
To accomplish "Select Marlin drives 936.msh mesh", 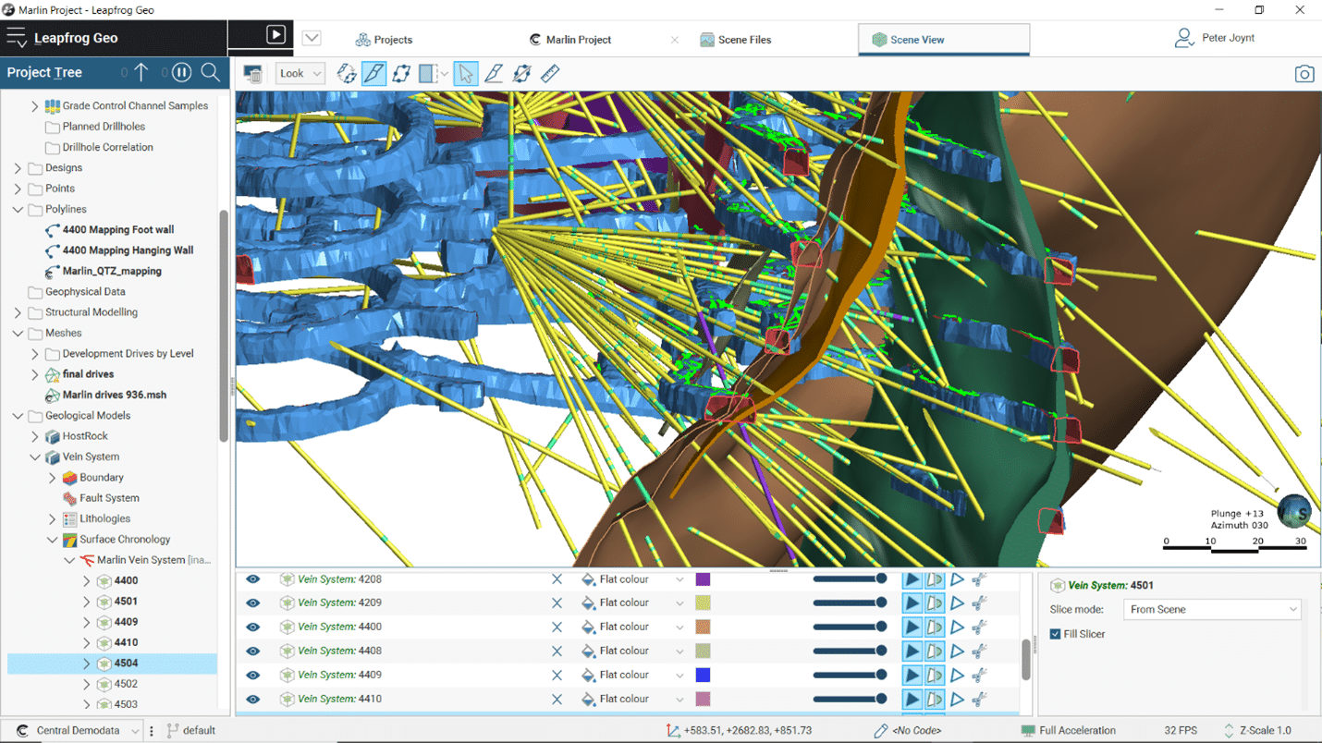I will click(x=115, y=395).
